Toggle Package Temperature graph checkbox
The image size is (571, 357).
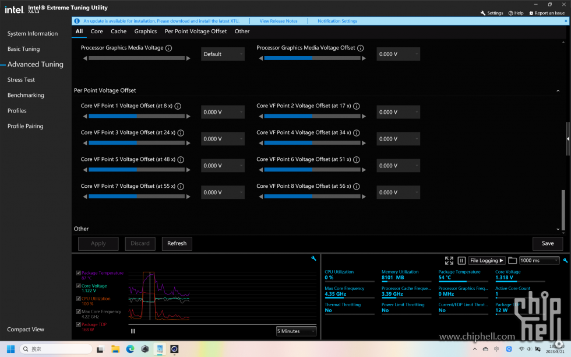pyautogui.click(x=78, y=273)
